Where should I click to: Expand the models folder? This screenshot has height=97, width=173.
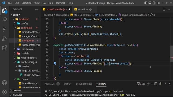coord(25,53)
